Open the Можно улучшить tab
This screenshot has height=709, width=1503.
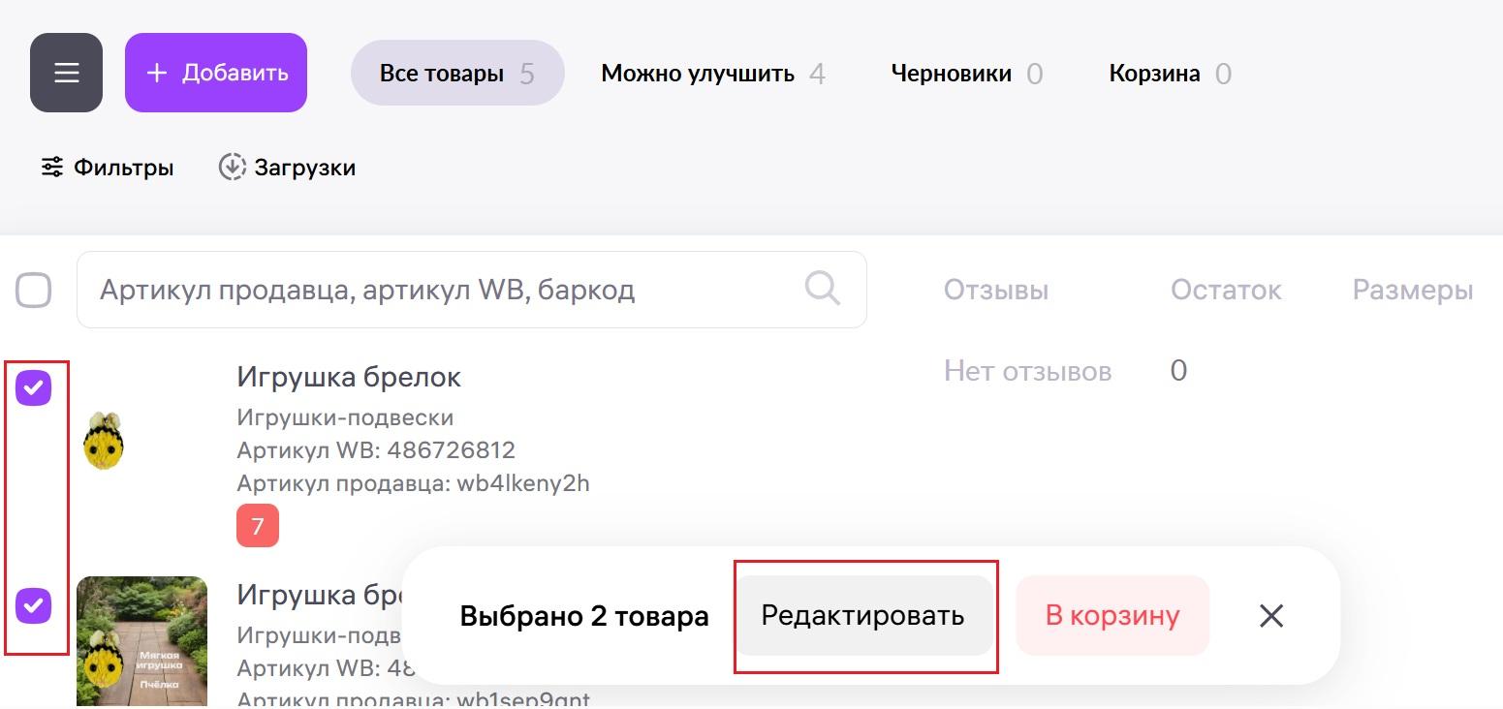[x=713, y=74]
